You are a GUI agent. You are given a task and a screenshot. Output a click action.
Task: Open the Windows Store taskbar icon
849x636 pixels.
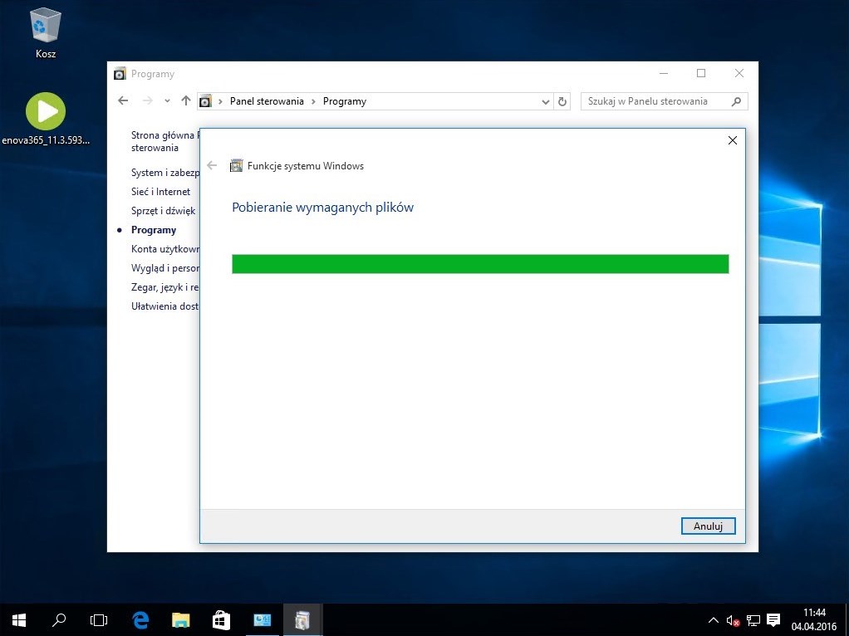(221, 619)
